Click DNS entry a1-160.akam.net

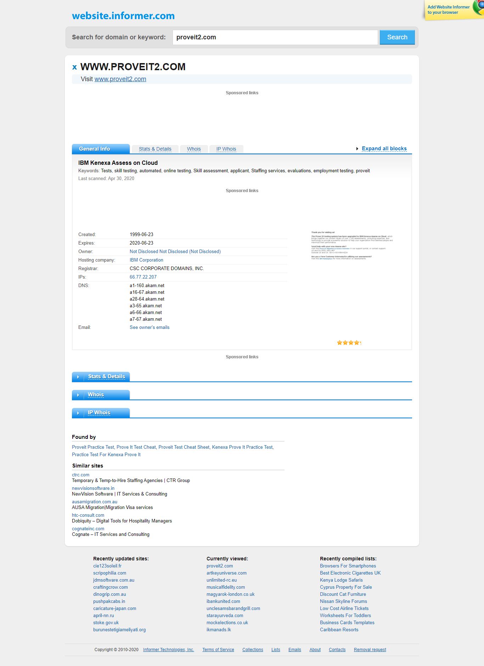click(147, 286)
